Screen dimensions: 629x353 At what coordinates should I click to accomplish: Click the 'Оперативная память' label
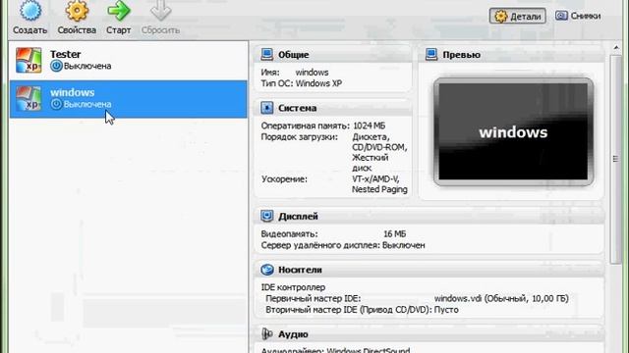[x=306, y=126]
